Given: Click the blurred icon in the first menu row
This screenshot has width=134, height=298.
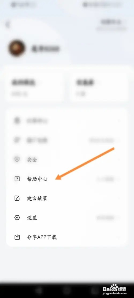Looking at the screenshot, I should 17,121.
